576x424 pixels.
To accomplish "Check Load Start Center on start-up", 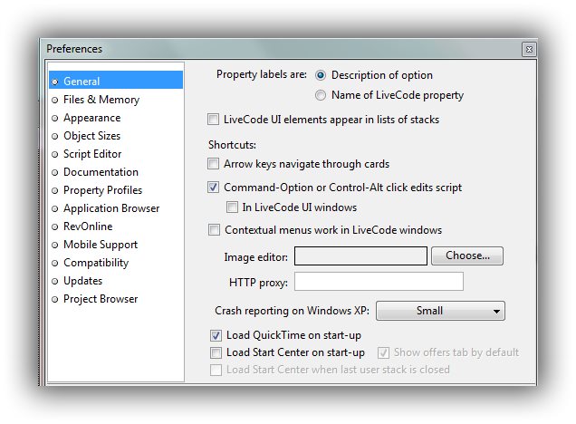I will pyautogui.click(x=216, y=352).
